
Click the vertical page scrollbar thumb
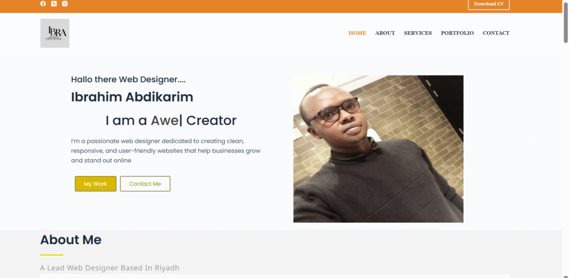coord(565,22)
